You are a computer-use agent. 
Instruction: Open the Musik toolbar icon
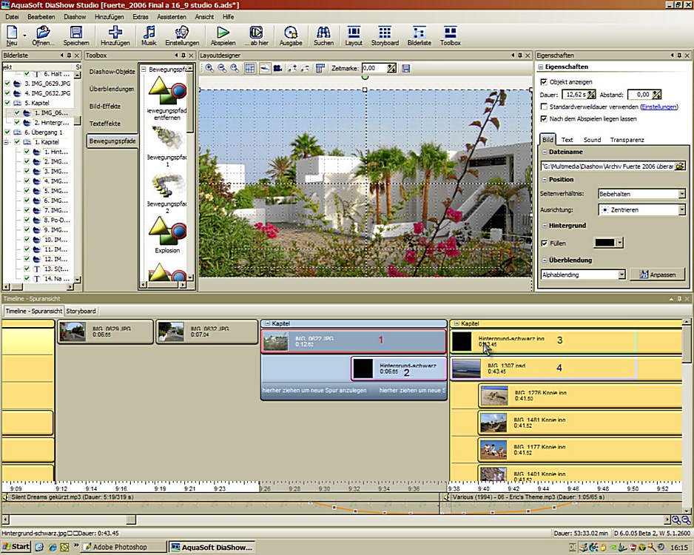click(x=149, y=33)
